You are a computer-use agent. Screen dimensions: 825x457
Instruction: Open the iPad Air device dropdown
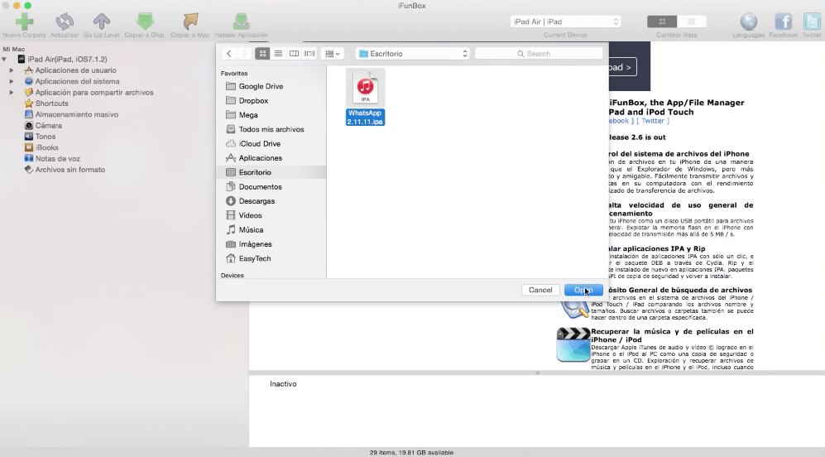click(565, 22)
